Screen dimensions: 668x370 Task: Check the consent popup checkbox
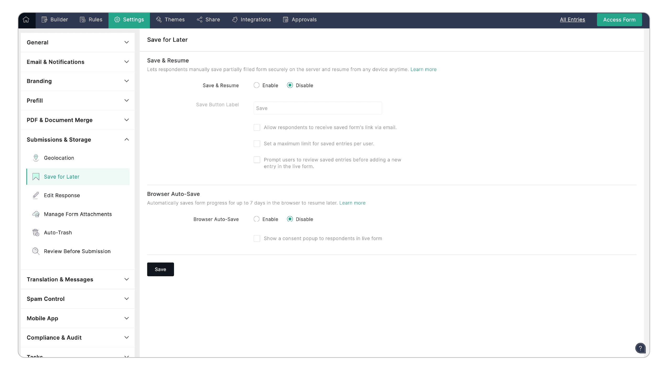257,239
